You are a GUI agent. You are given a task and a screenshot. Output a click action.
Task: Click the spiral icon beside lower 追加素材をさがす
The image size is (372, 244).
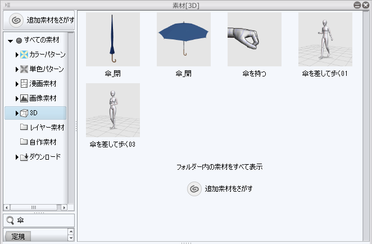pos(194,189)
